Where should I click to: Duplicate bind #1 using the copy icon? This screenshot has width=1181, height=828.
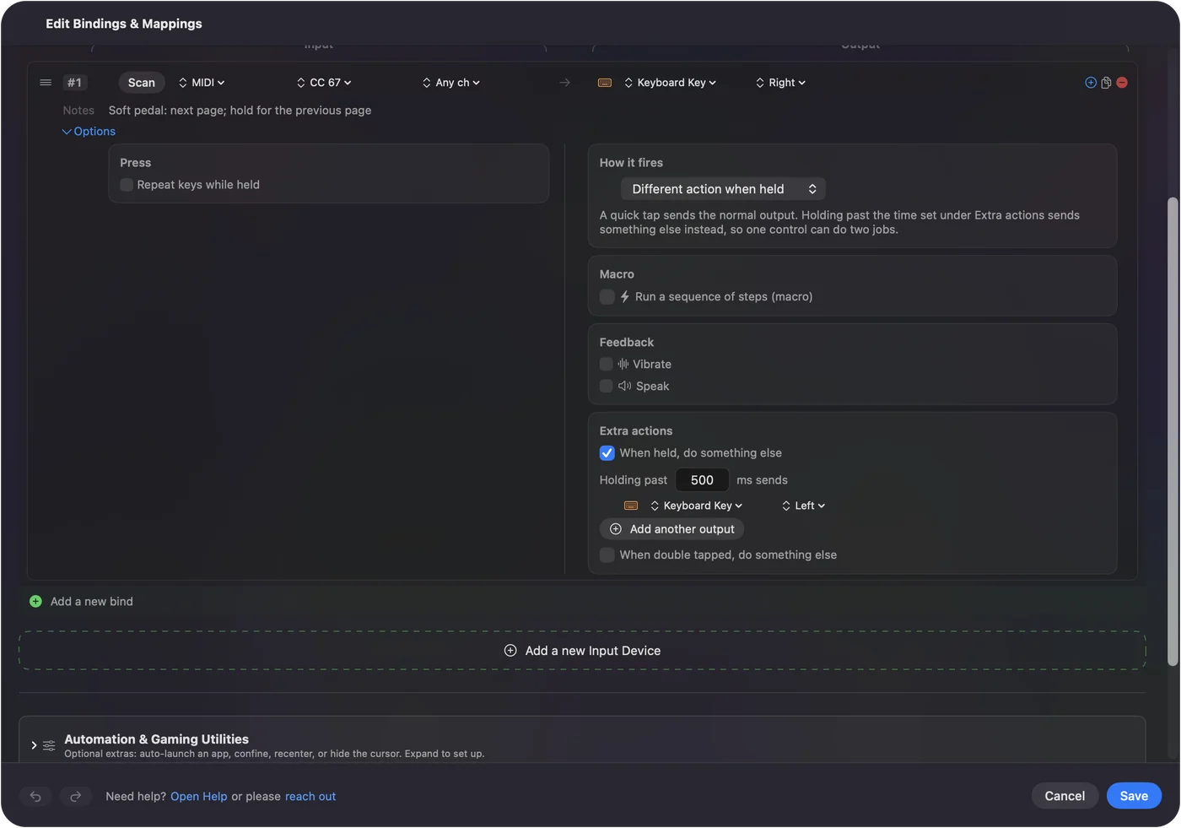[1106, 83]
